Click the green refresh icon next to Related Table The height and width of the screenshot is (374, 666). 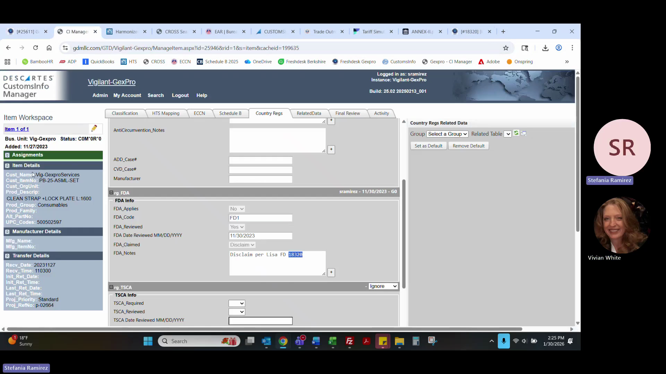[516, 133]
